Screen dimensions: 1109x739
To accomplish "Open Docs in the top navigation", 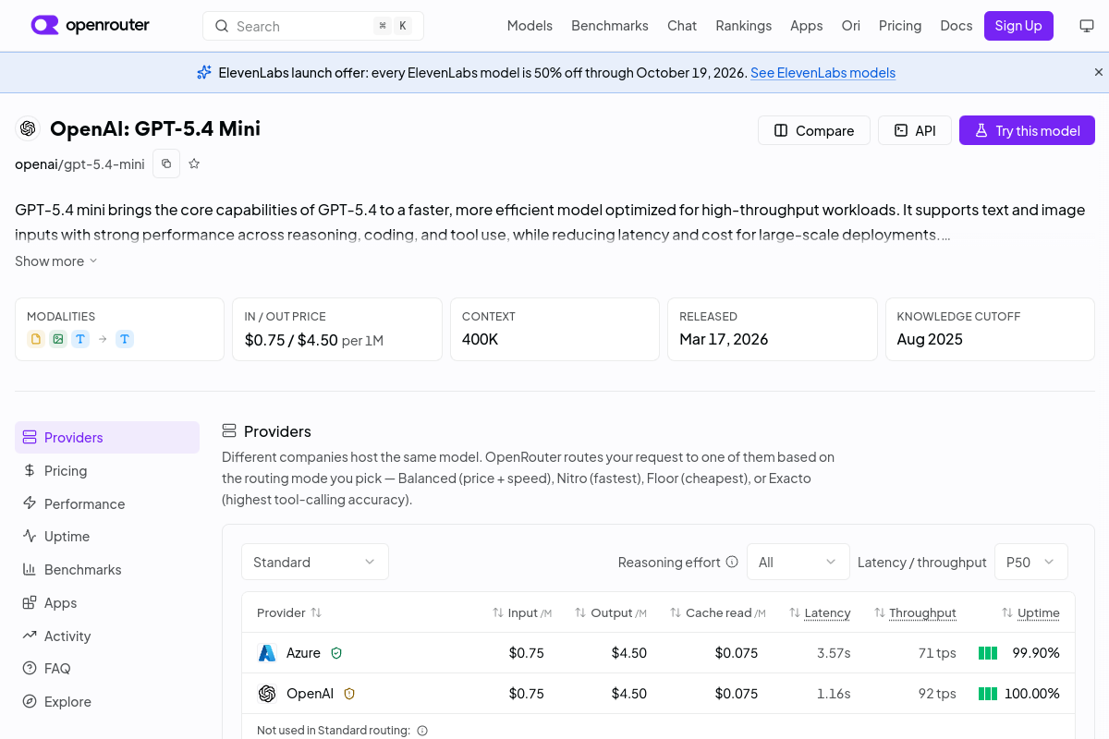I will pos(957,26).
